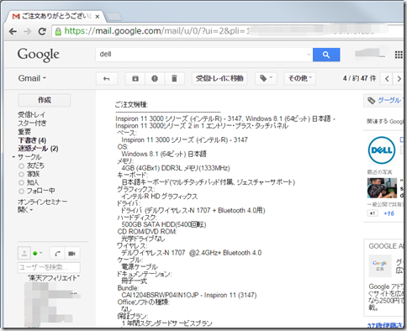Click the Google logo
Screen dimensions: 407x331
tap(39, 55)
